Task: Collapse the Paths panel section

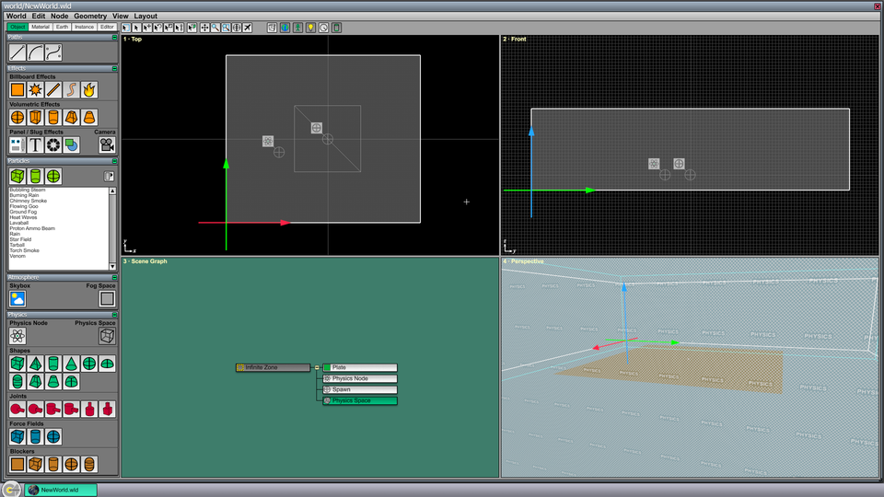Action: coord(114,37)
